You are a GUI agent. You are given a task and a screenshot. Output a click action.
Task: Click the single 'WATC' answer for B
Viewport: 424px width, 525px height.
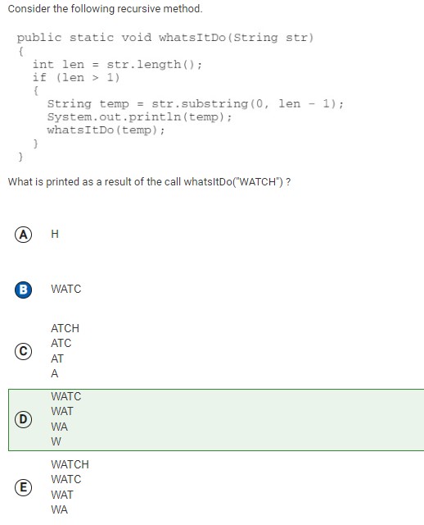65,289
